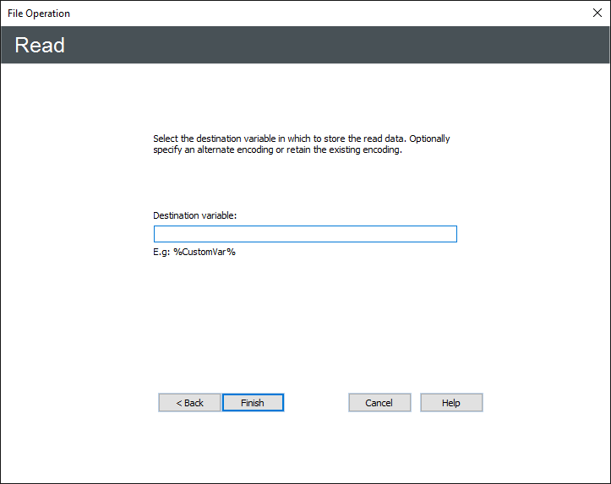
Task: Click the Read header banner
Action: (x=304, y=45)
